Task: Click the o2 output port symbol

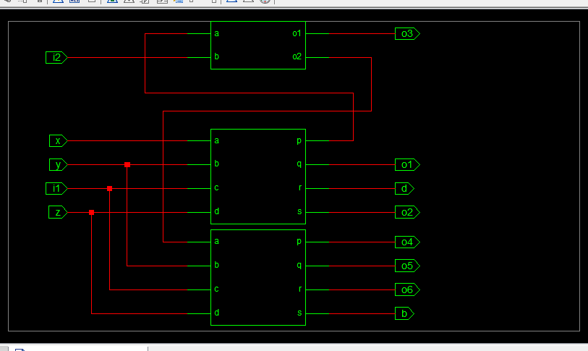Action: coord(406,212)
